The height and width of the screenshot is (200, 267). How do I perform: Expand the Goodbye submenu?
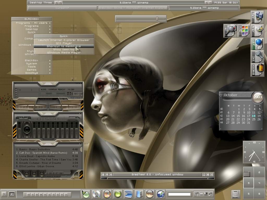coord(32,73)
